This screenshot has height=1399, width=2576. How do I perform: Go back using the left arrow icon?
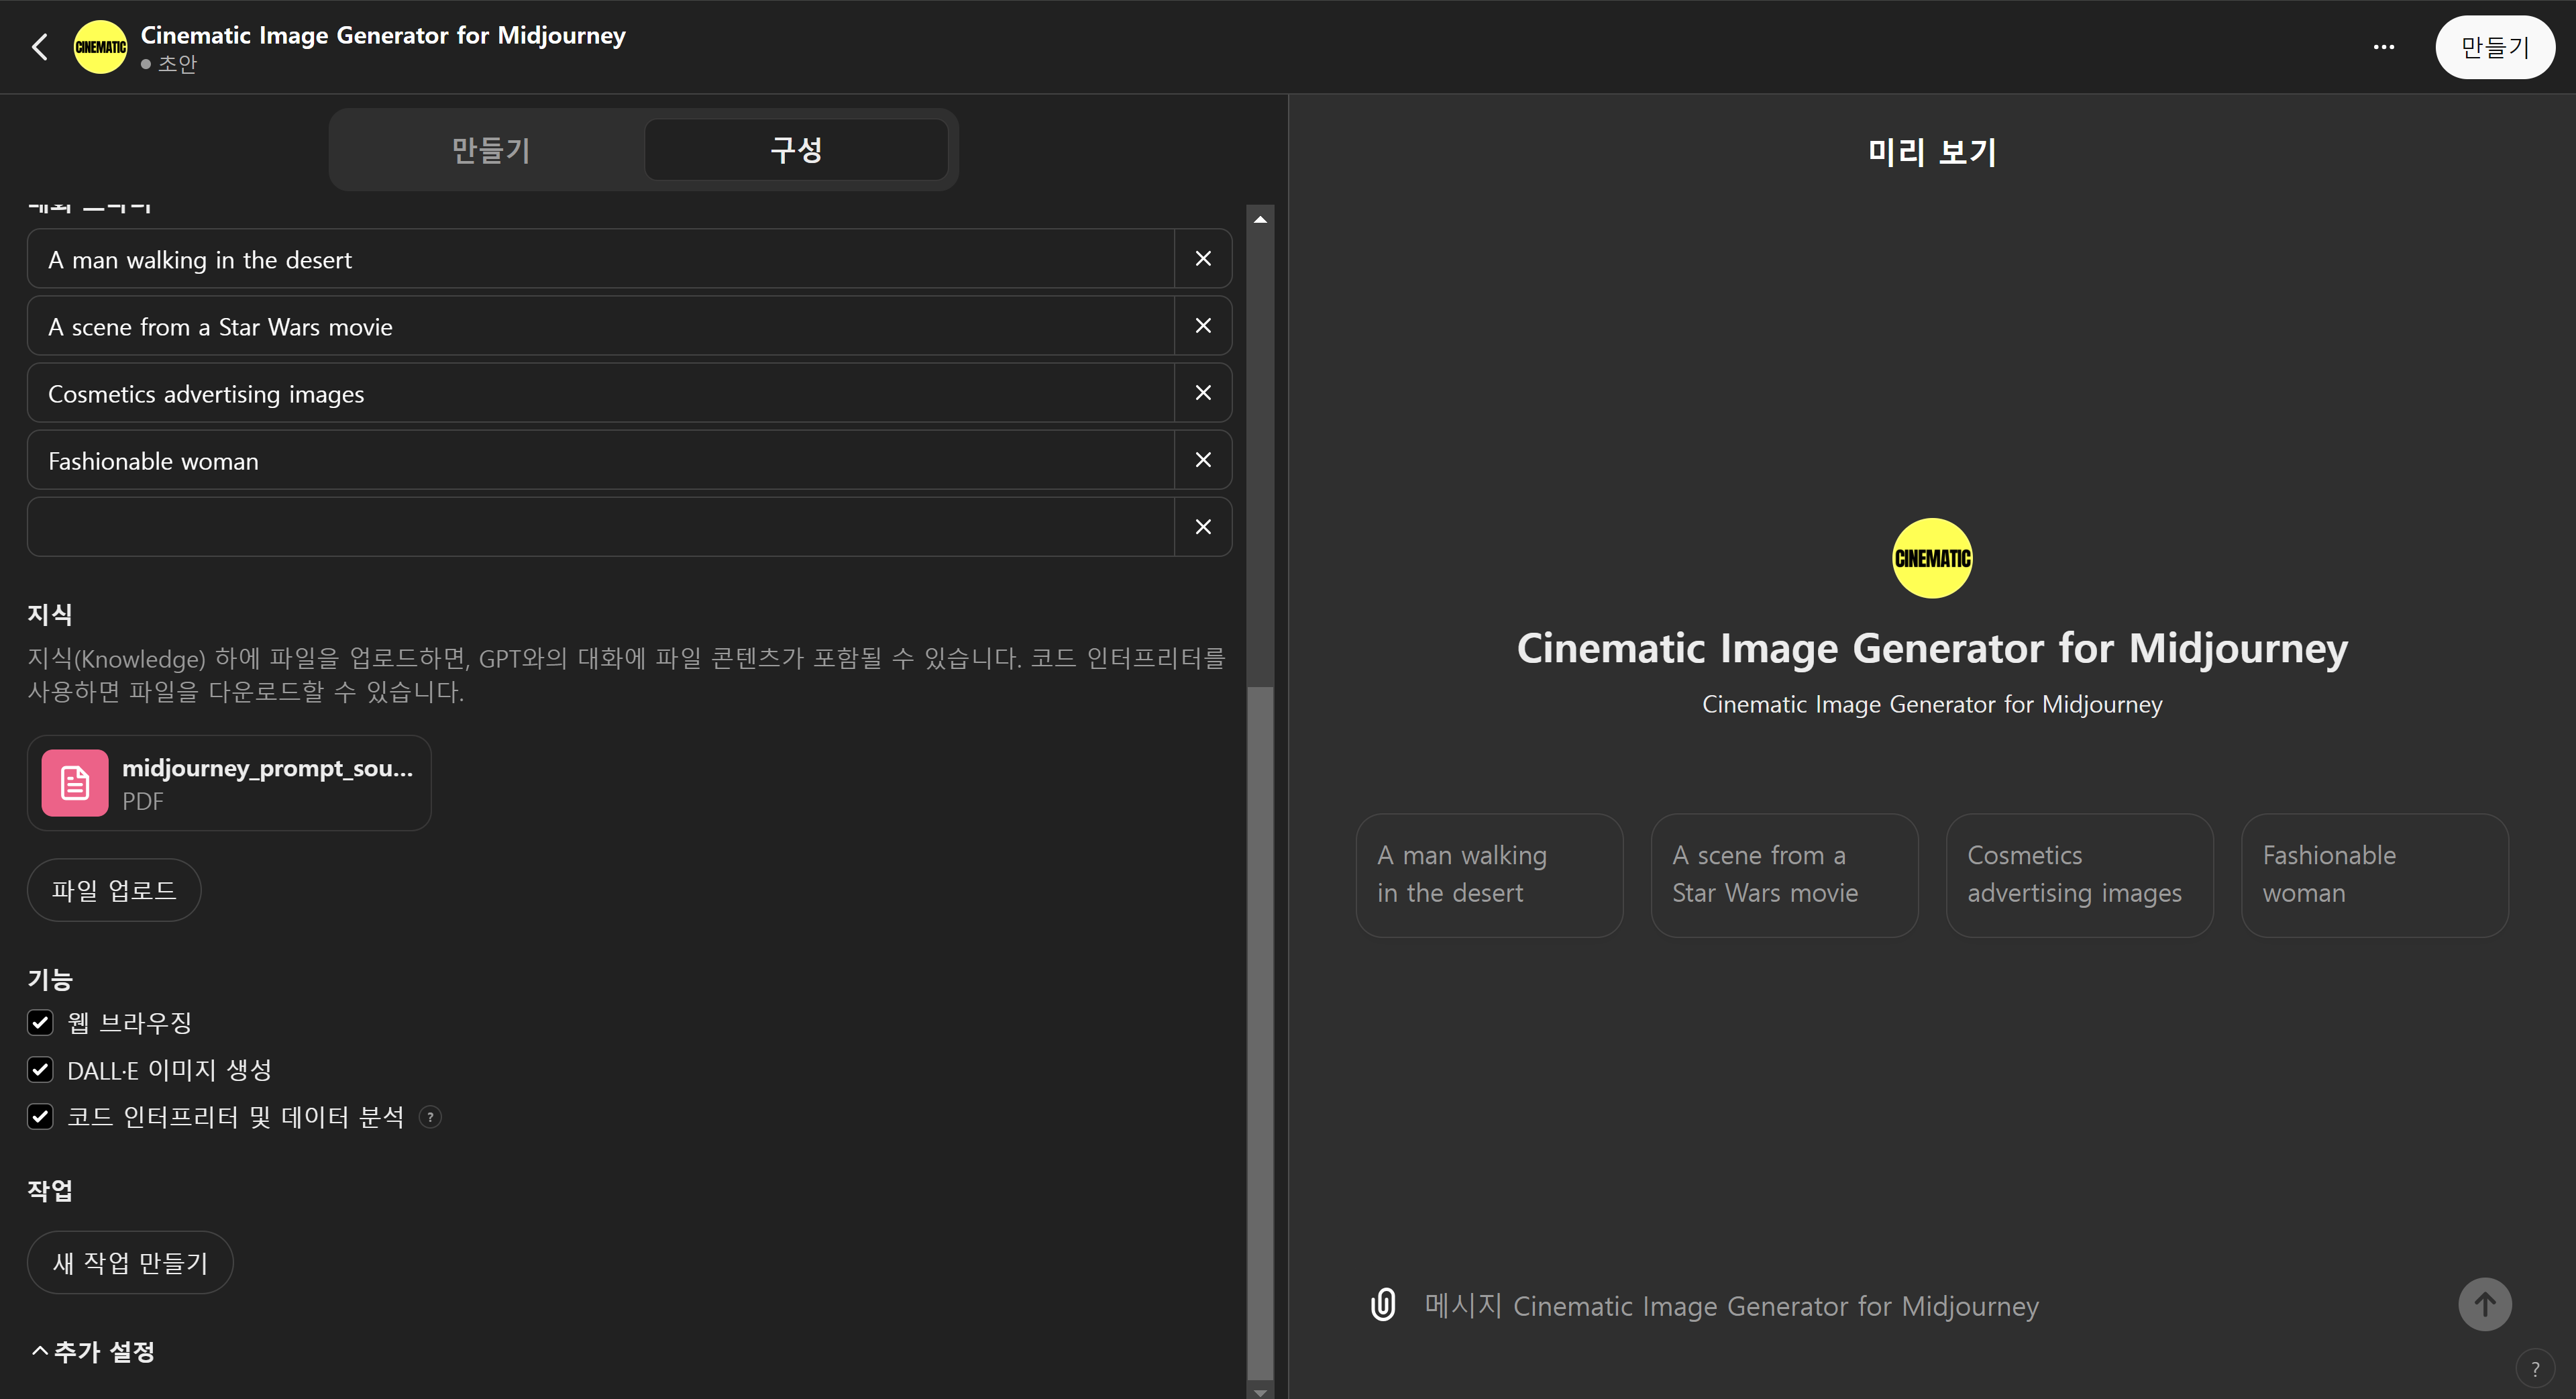40,47
